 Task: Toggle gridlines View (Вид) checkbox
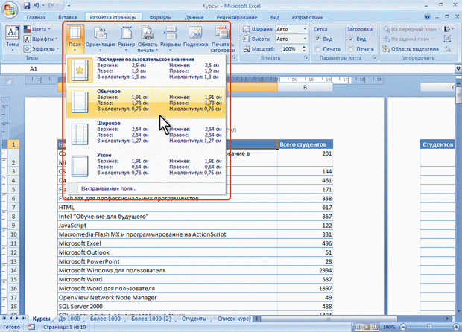pyautogui.click(x=317, y=39)
